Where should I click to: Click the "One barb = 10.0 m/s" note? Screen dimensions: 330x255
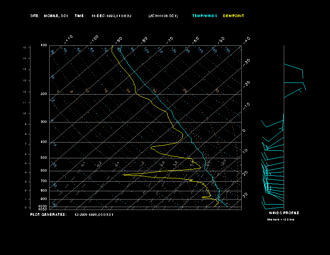pyautogui.click(x=280, y=220)
